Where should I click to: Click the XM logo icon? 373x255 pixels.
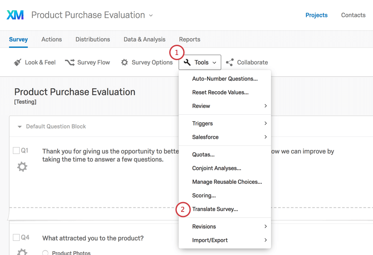click(15, 15)
